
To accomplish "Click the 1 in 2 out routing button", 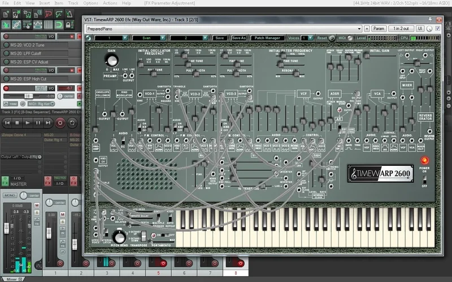I will [401, 29].
